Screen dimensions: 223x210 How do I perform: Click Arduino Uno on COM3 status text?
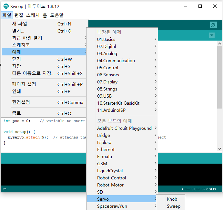[198, 189]
